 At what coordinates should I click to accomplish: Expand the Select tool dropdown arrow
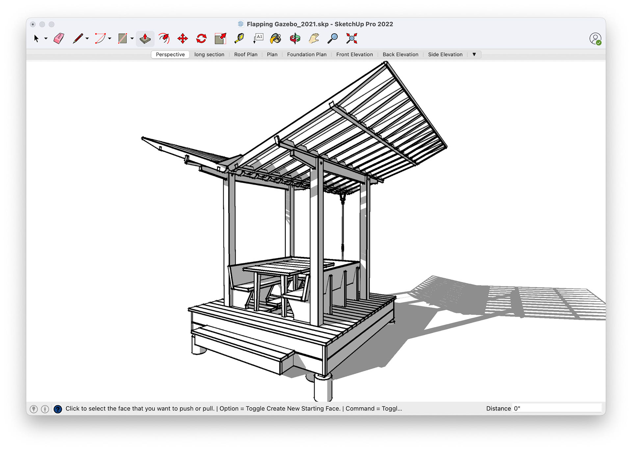pos(46,39)
